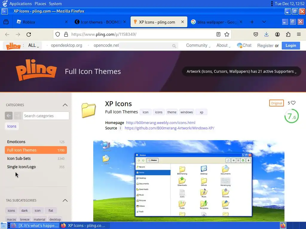Viewport: 306px width, 229px height.
Task: Open the Chat link
Action: click(x=244, y=45)
